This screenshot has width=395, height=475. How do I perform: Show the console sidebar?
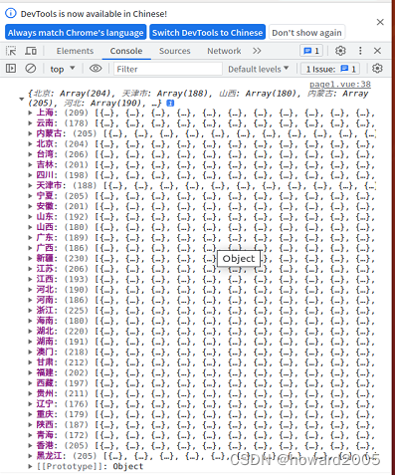[x=11, y=69]
